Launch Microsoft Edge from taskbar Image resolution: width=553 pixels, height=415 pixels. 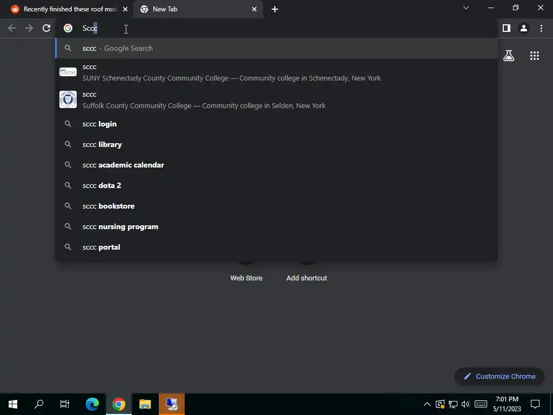pyautogui.click(x=92, y=404)
